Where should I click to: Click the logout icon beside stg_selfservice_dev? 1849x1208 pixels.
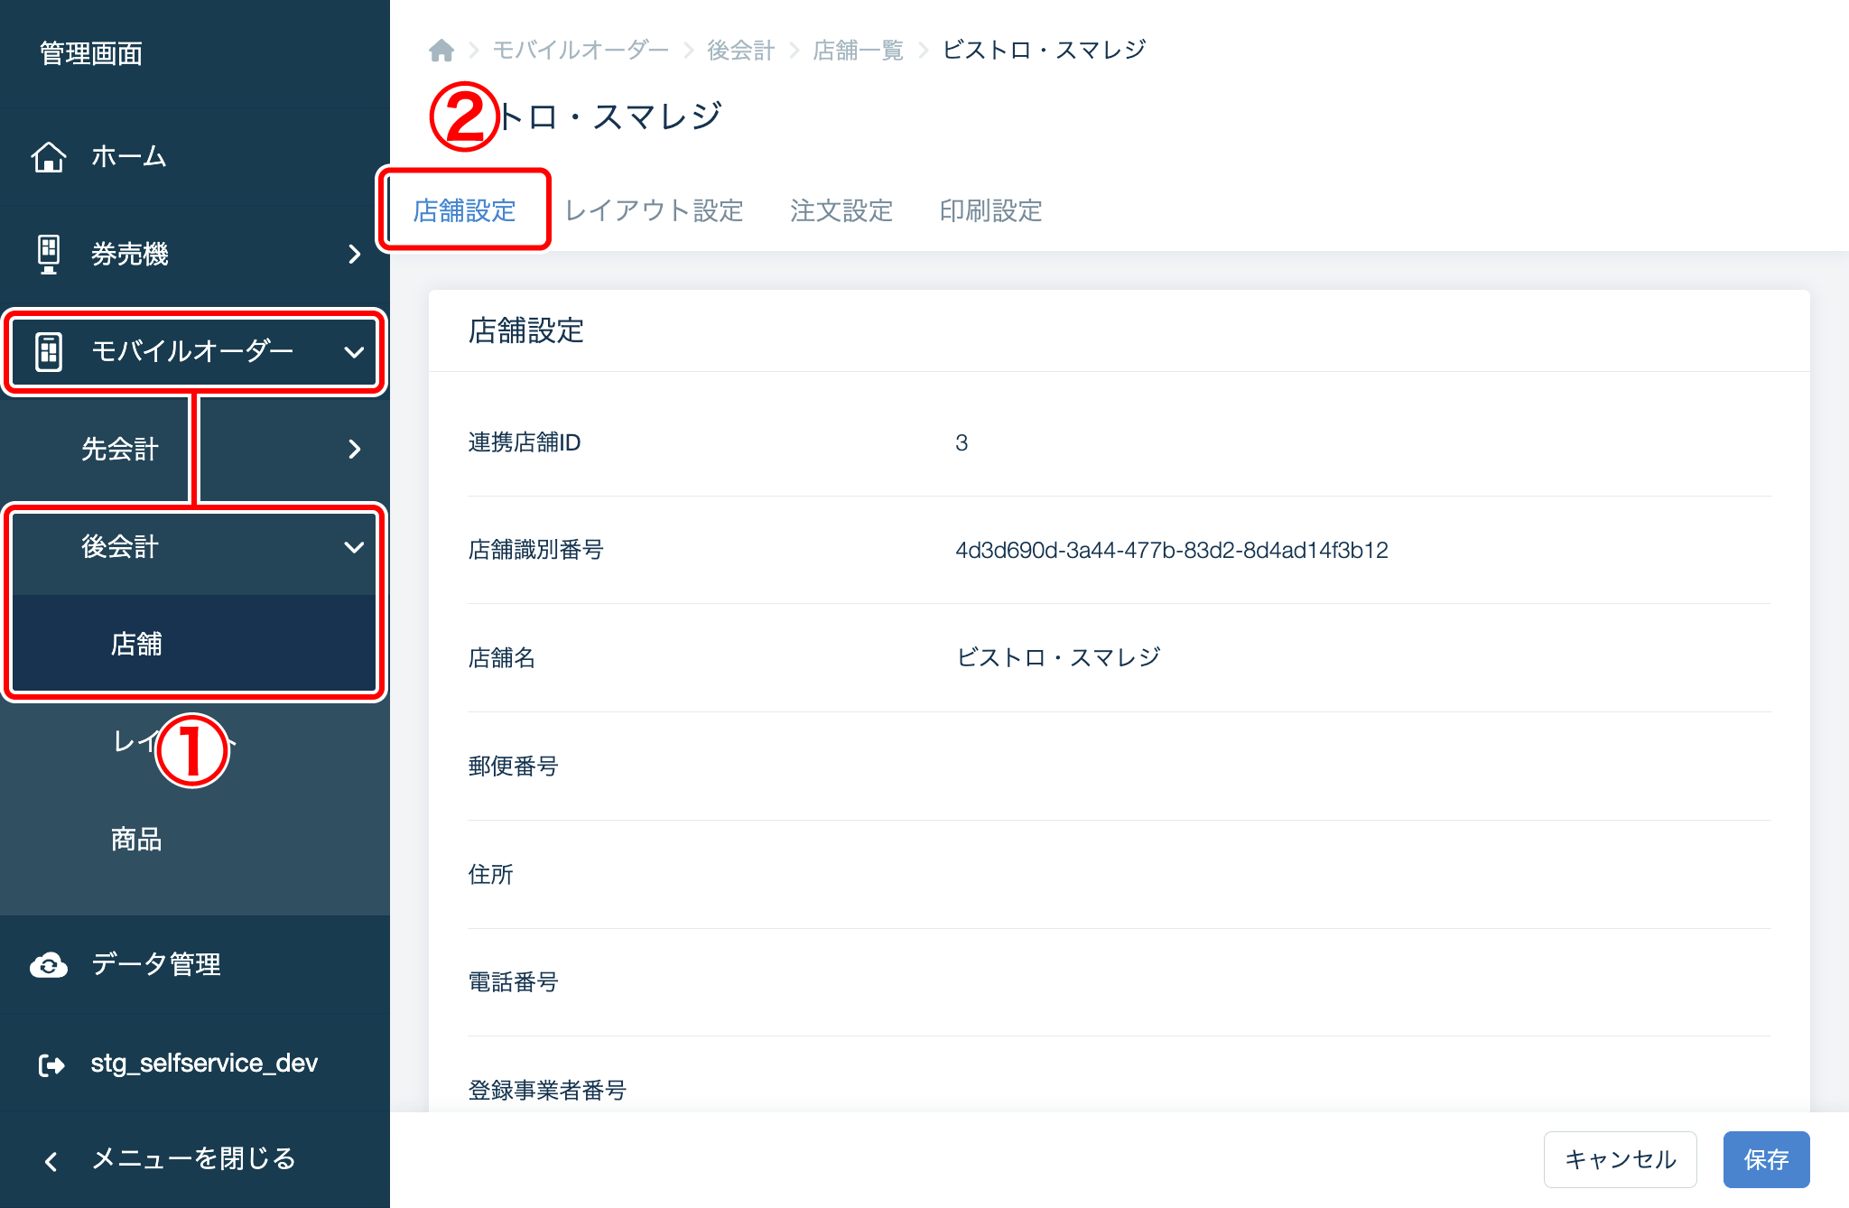(51, 1064)
